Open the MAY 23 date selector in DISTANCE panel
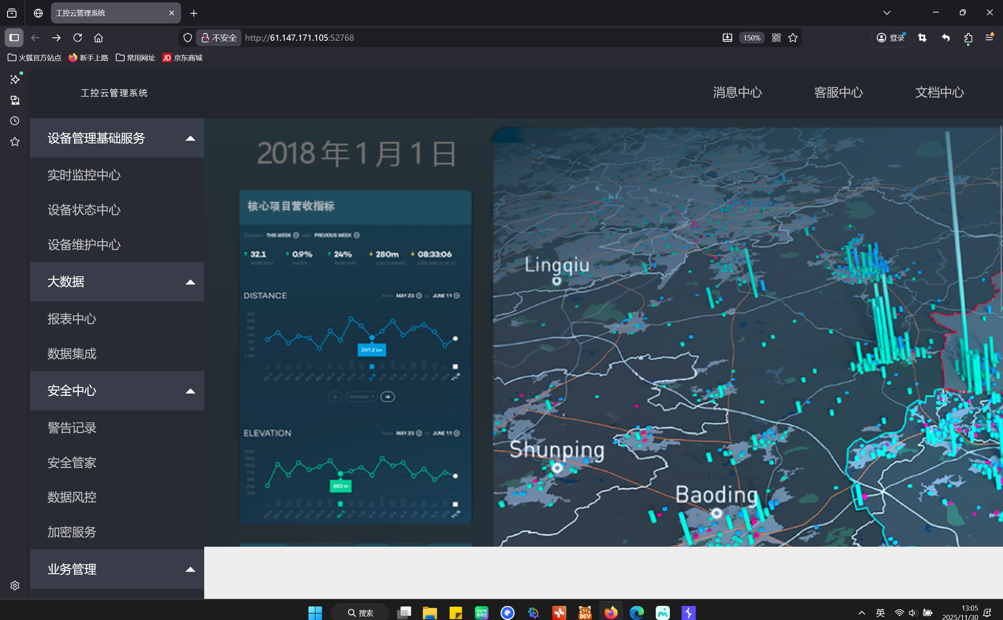This screenshot has height=620, width=1003. (419, 295)
